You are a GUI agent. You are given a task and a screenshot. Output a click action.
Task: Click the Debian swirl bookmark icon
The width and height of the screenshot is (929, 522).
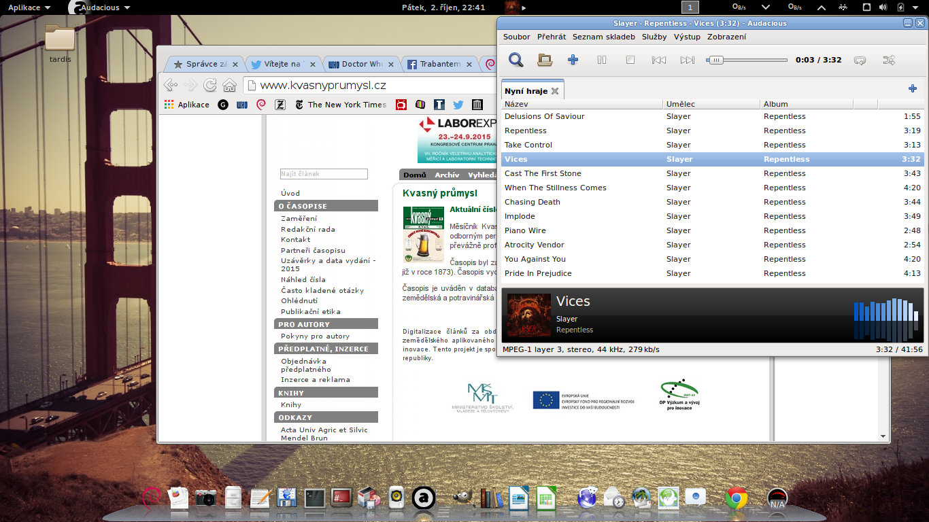260,105
